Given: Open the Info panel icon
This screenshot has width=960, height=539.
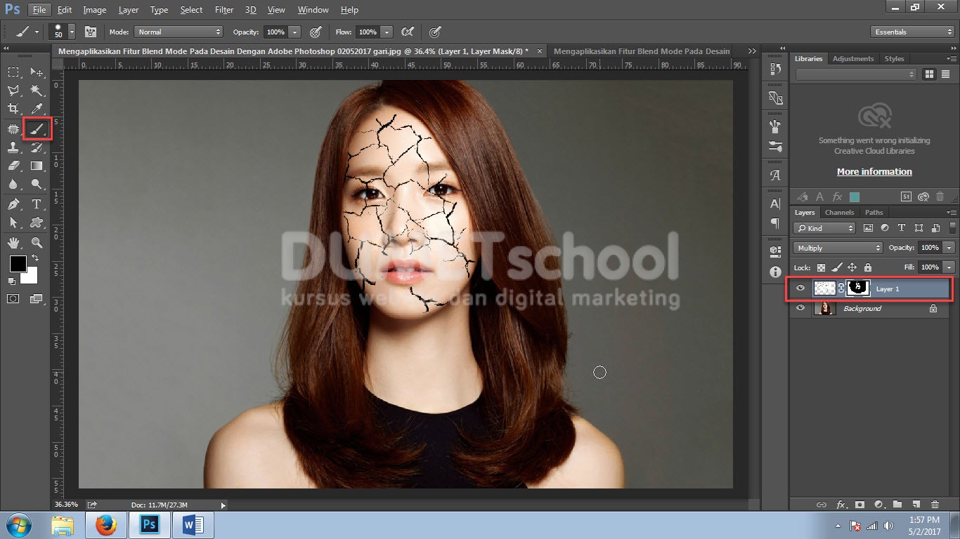Looking at the screenshot, I should coord(775,271).
